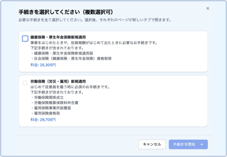Click the 料金: 29,700円 price text
The width and height of the screenshot is (227, 157).
(x=43, y=120)
